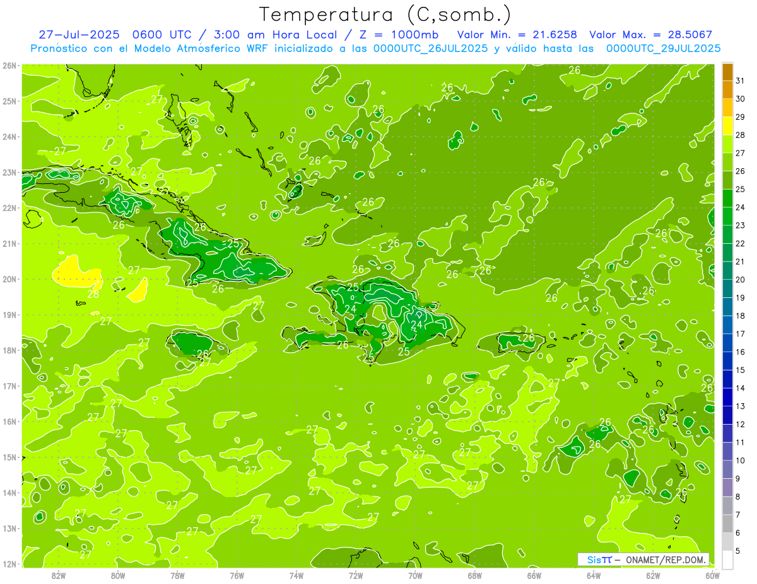The height and width of the screenshot is (584, 757).
Task: Click the "19N" latitude axis label
Action: click(x=9, y=315)
